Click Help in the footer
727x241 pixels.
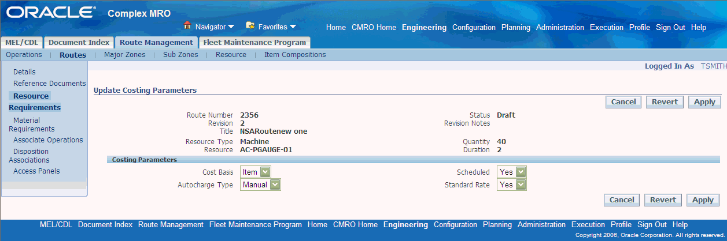[x=680, y=225]
